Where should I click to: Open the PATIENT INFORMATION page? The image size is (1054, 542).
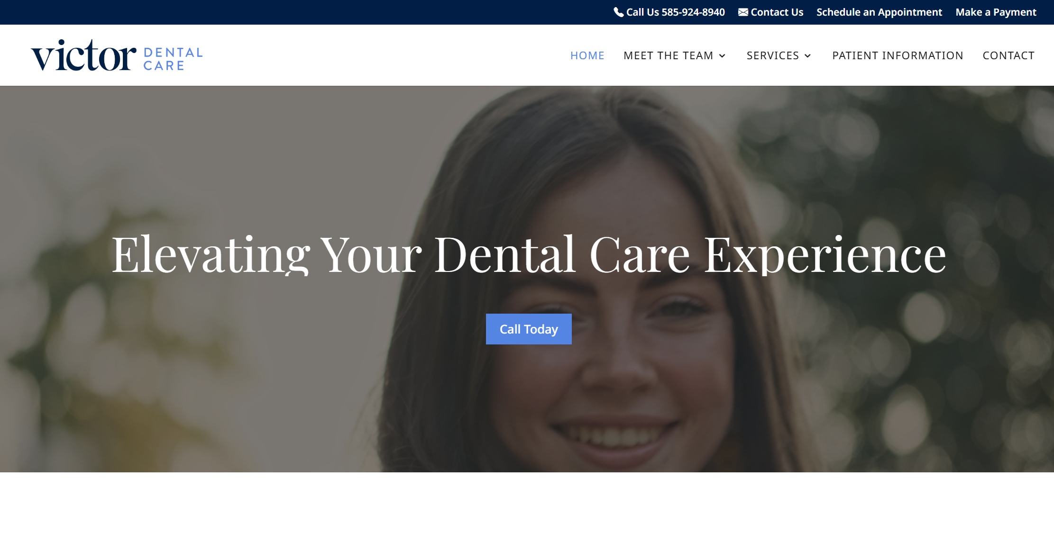click(x=898, y=55)
